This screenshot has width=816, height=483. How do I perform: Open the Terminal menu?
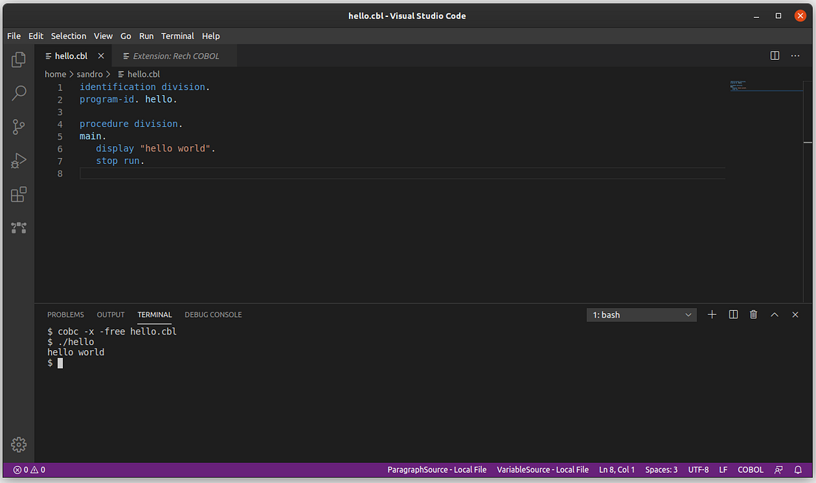pos(177,35)
